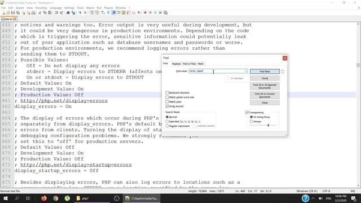
Task: Toggle the Transparency checkbox
Action: [247, 112]
